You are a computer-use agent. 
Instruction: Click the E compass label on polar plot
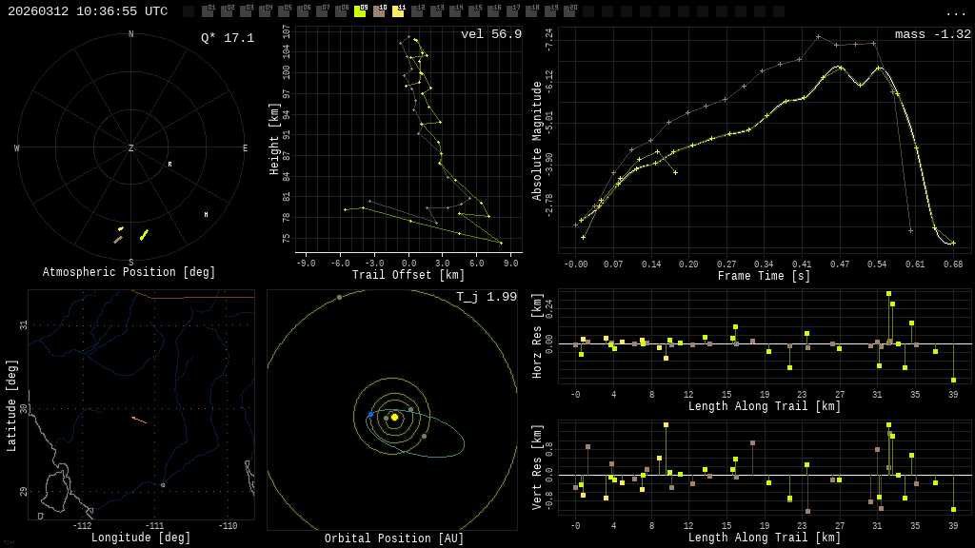(x=245, y=147)
